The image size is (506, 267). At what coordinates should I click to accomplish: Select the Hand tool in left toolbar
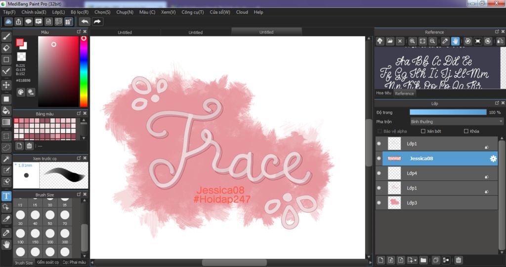point(6,244)
